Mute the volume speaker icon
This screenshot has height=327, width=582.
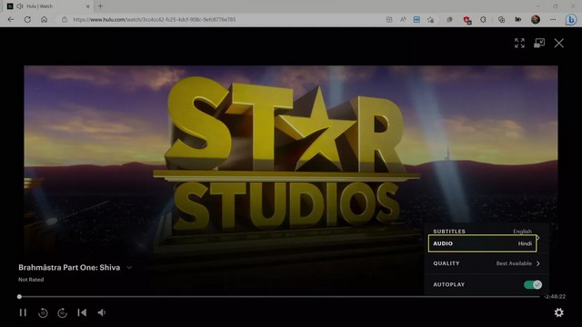102,312
